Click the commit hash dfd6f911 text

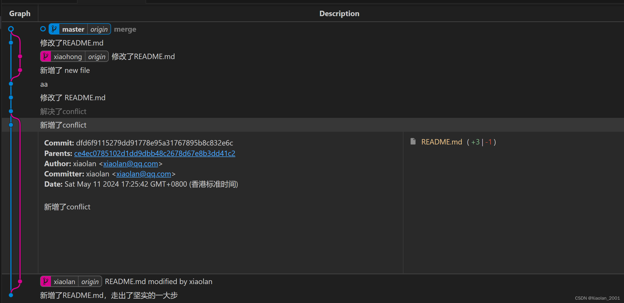155,143
